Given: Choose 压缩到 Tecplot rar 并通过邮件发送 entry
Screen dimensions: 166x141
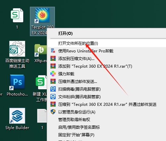Looking at the screenshot, I should click(x=107, y=105).
